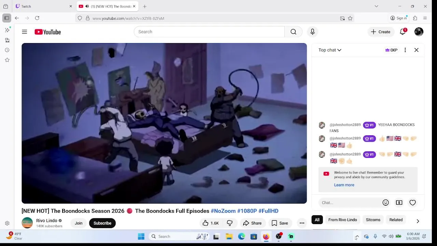Send heart reaction in live chat
The image size is (437, 246).
tap(412, 203)
